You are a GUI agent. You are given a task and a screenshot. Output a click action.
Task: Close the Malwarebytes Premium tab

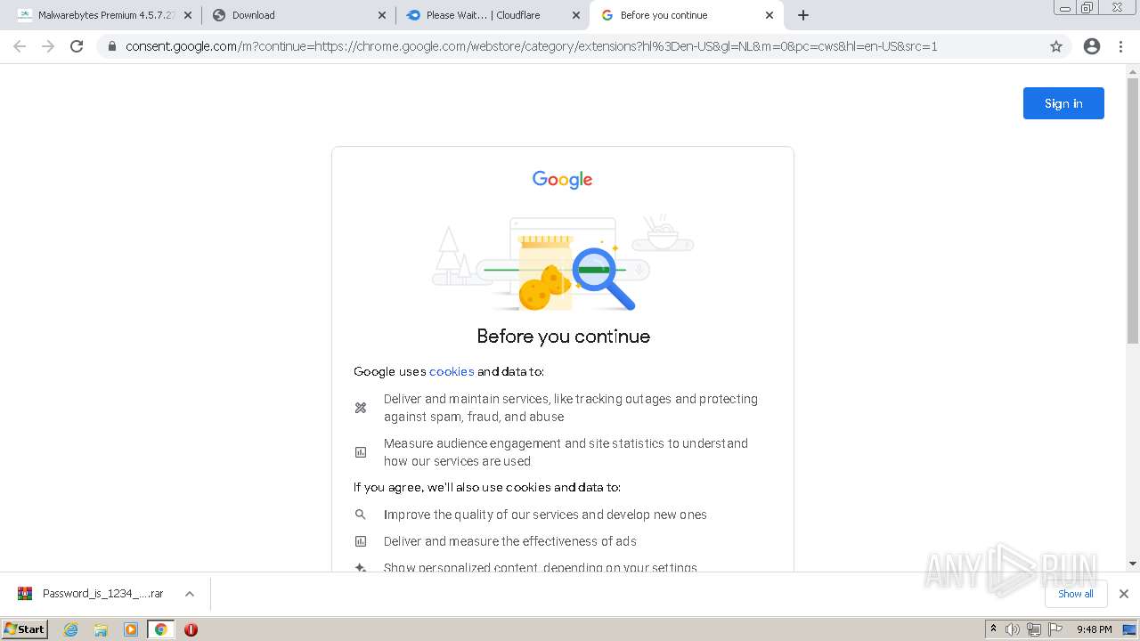pyautogui.click(x=188, y=15)
